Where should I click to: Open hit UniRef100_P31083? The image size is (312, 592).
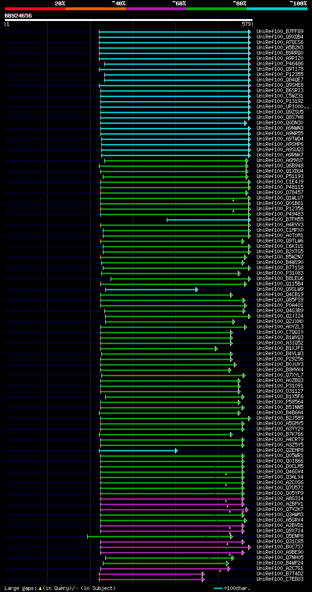pyautogui.click(x=280, y=273)
